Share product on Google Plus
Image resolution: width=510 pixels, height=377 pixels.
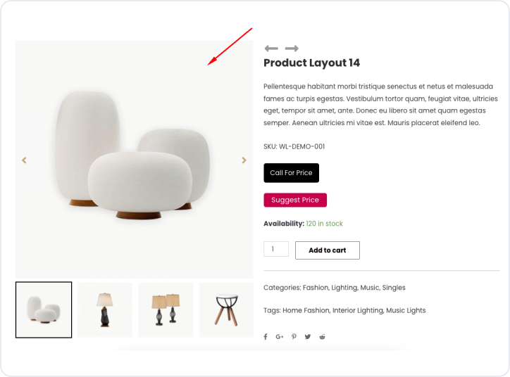tap(280, 337)
